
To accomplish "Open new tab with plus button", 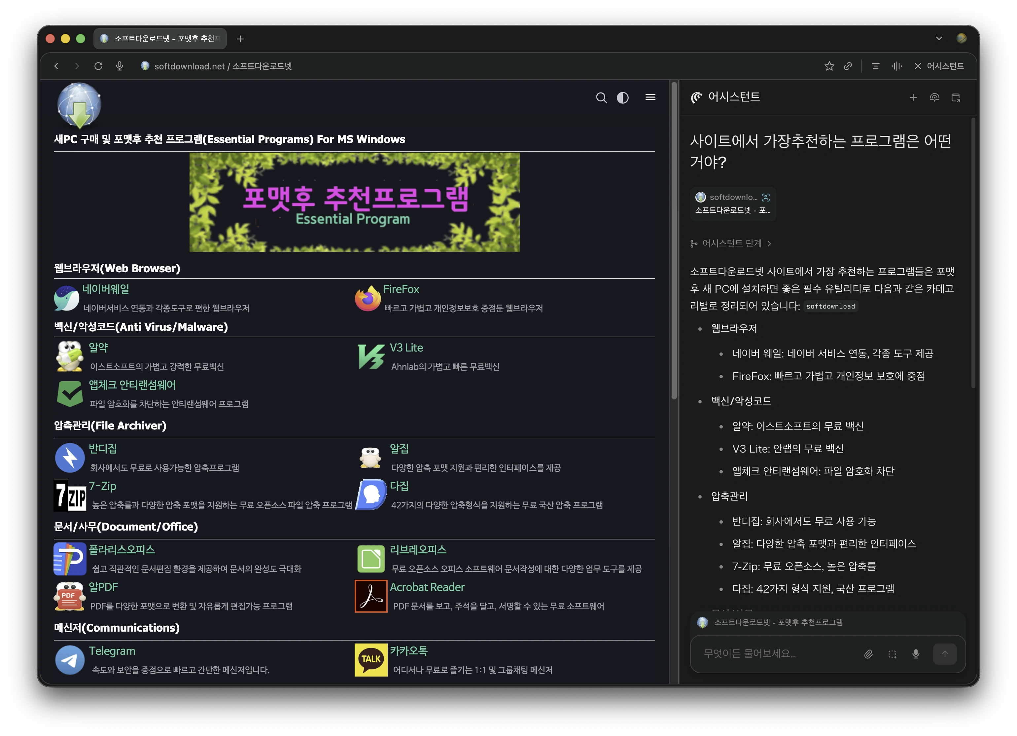I will point(240,39).
